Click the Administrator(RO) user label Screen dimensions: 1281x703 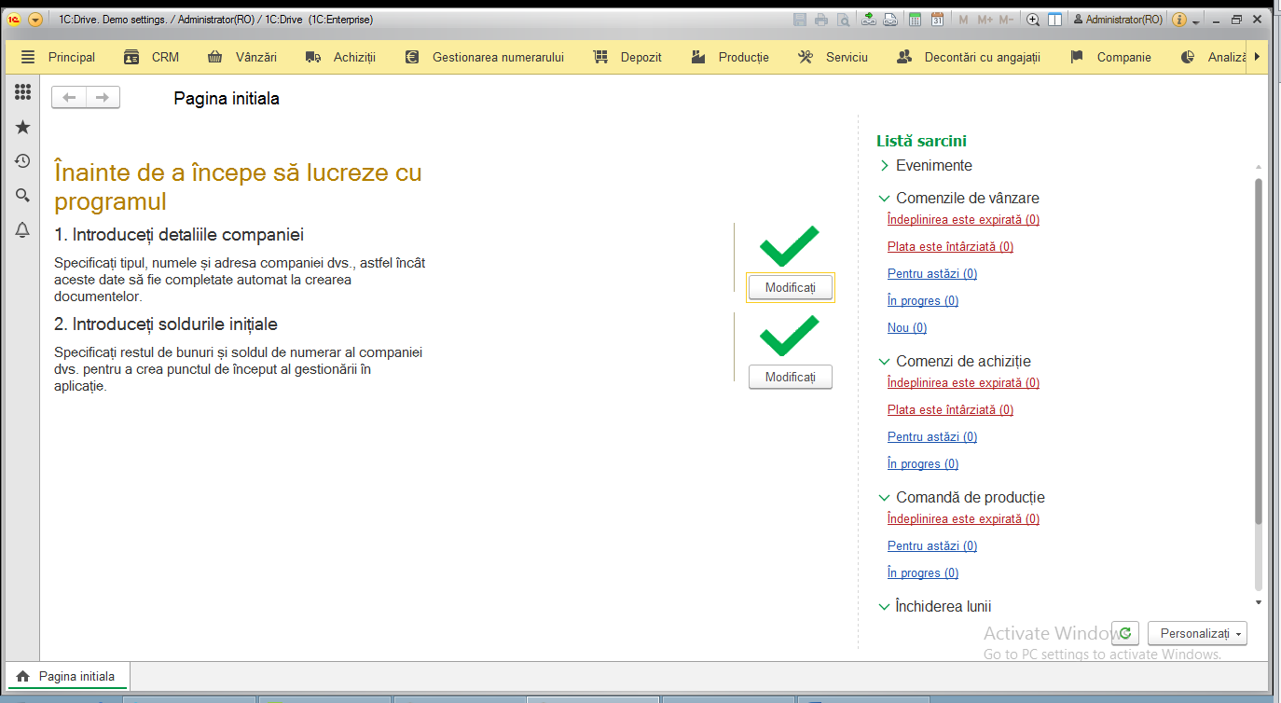pyautogui.click(x=1118, y=19)
